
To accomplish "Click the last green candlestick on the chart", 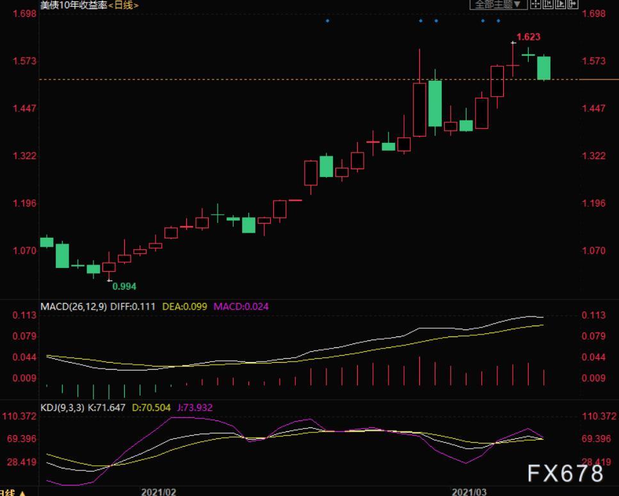I will pyautogui.click(x=544, y=68).
